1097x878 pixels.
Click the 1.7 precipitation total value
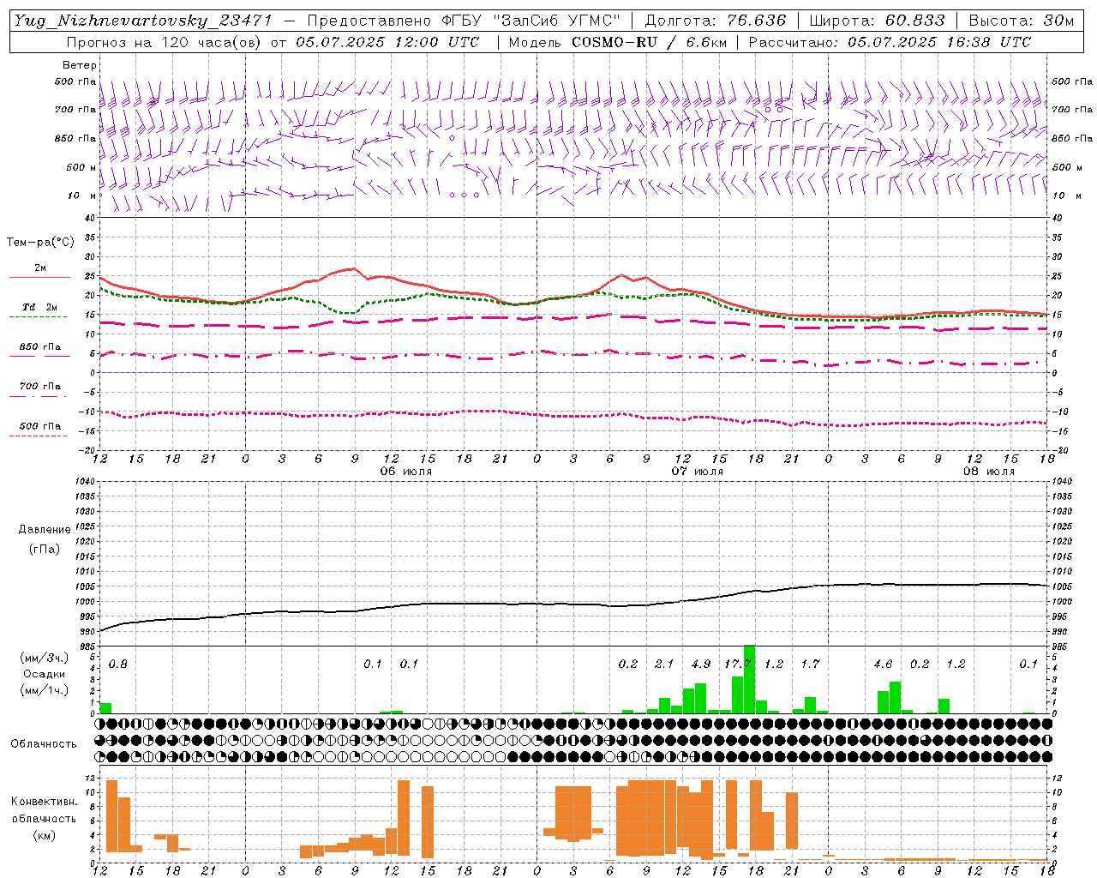coord(810,665)
